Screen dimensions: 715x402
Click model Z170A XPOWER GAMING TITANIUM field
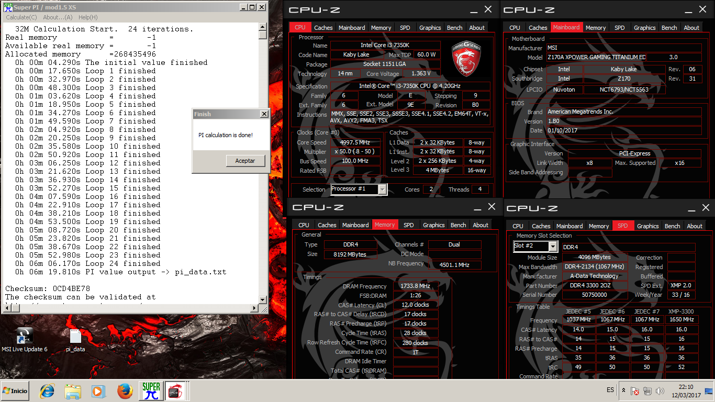coord(596,58)
